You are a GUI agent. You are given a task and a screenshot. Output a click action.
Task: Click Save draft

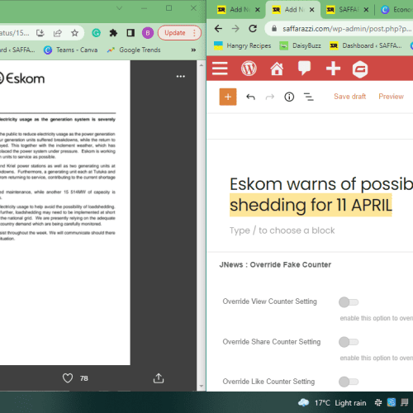point(349,97)
